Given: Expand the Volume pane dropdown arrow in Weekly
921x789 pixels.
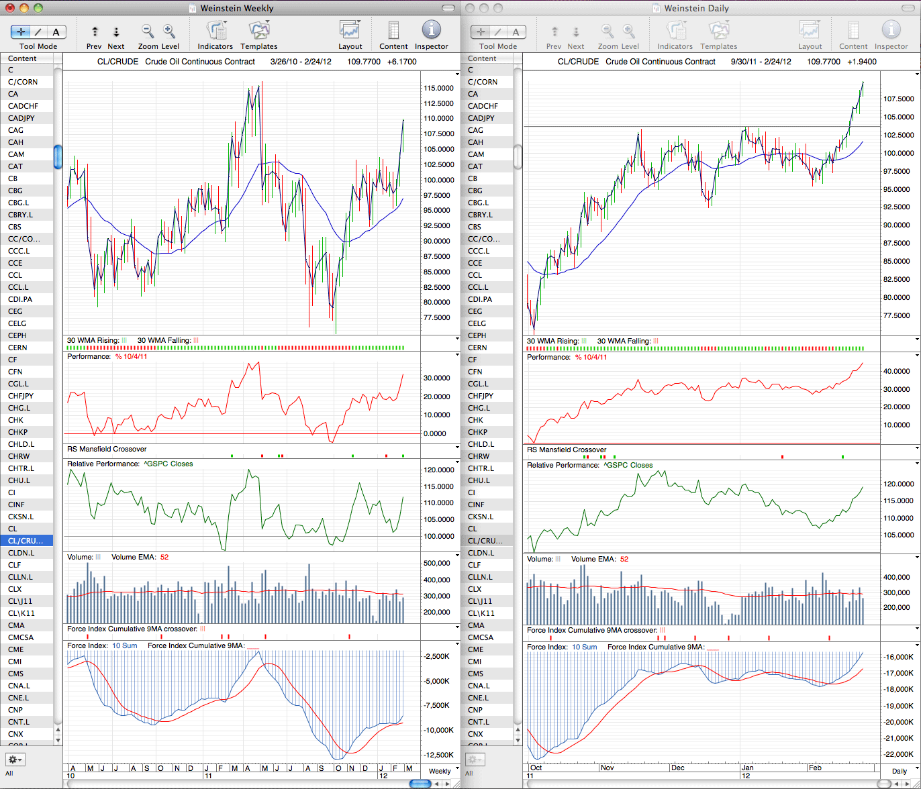Looking at the screenshot, I should [x=457, y=557].
